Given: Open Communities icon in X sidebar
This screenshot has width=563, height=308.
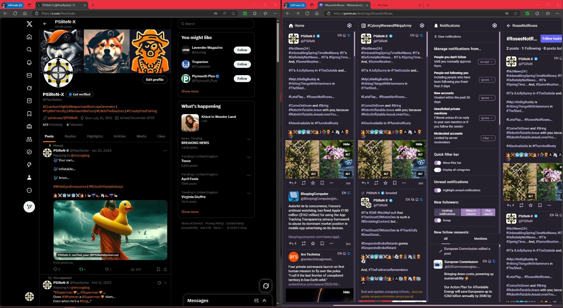Looking at the screenshot, I should (29, 139).
